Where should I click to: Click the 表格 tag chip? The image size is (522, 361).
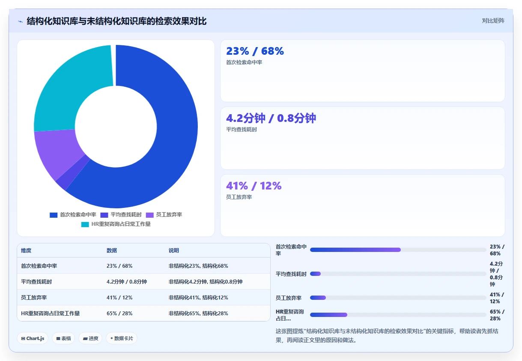(x=63, y=338)
